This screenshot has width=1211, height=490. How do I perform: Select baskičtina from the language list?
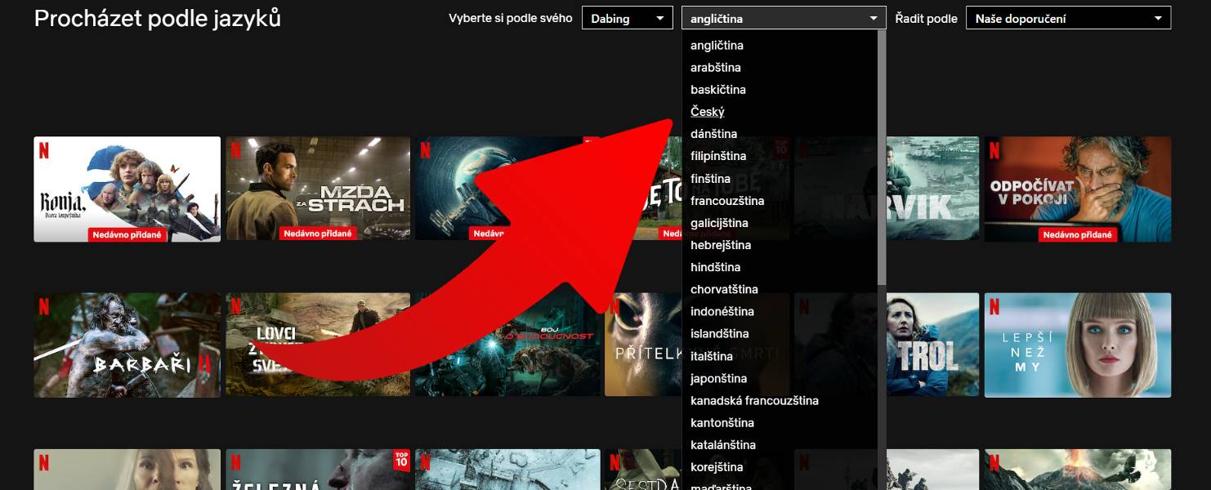click(x=718, y=90)
